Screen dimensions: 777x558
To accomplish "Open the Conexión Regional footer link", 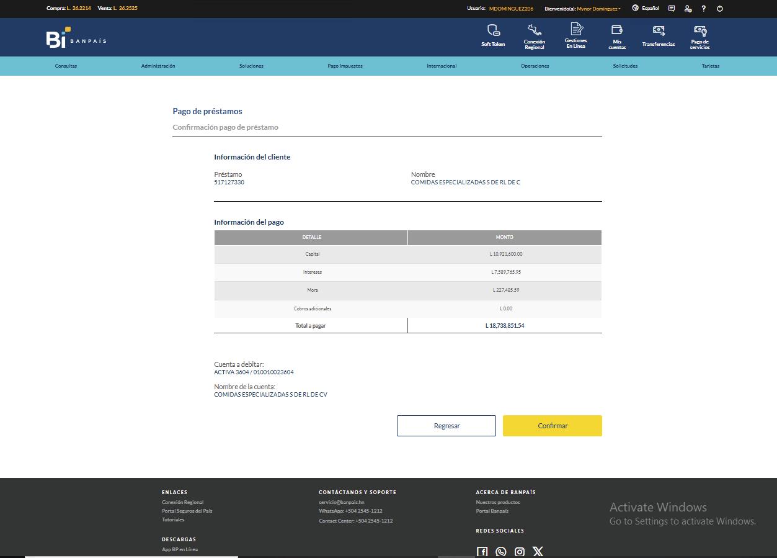I will tap(182, 502).
